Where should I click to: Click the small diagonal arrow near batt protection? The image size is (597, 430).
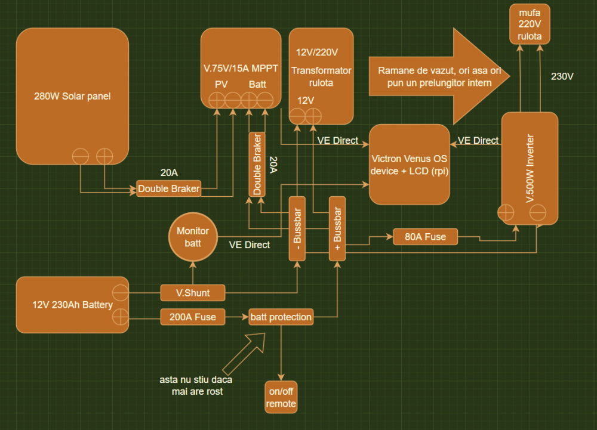click(244, 352)
